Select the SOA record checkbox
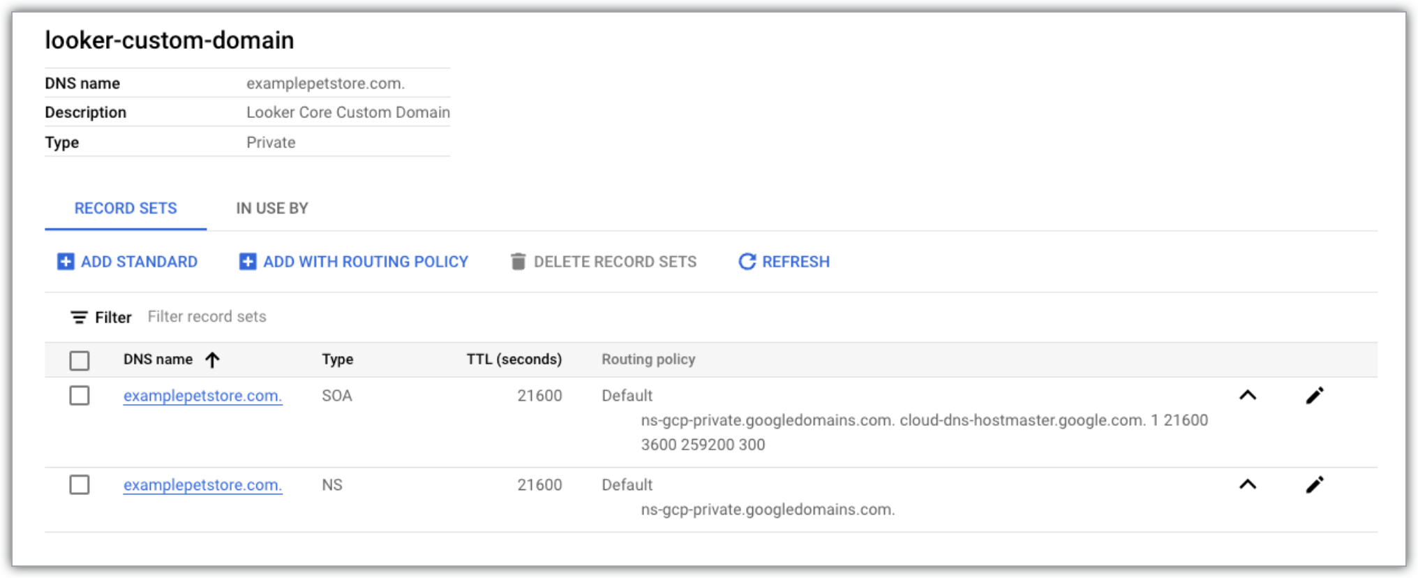 pyautogui.click(x=80, y=396)
